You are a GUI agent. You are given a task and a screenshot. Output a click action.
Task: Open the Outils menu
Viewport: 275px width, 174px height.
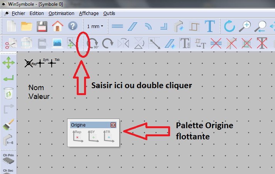pyautogui.click(x=109, y=13)
